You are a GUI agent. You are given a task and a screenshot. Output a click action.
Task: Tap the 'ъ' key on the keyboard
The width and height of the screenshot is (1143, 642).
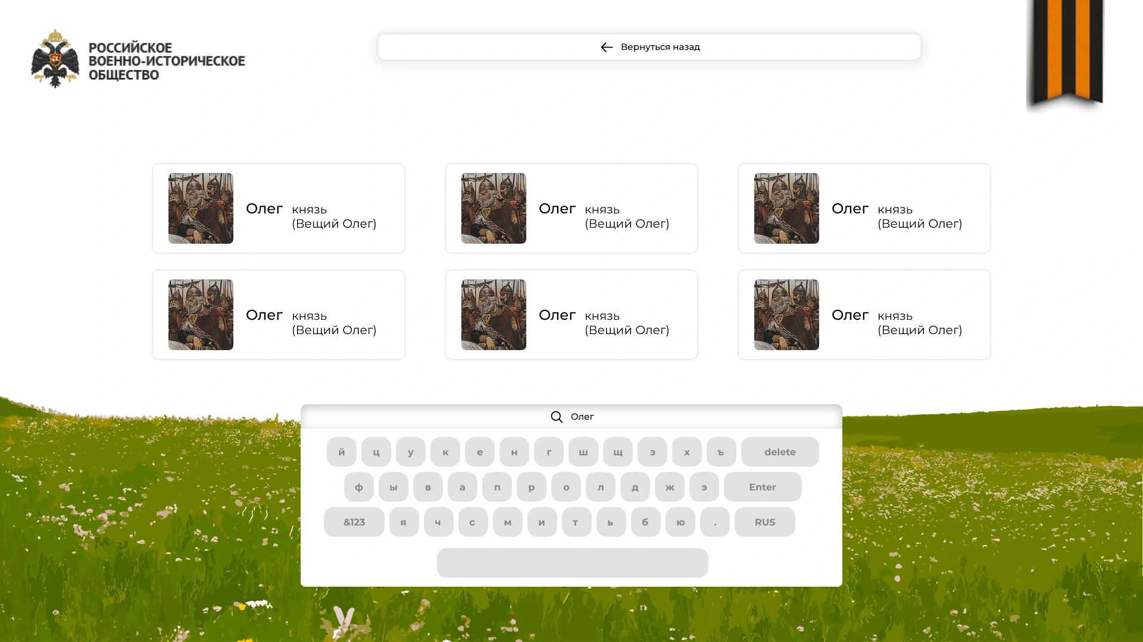pyautogui.click(x=722, y=452)
